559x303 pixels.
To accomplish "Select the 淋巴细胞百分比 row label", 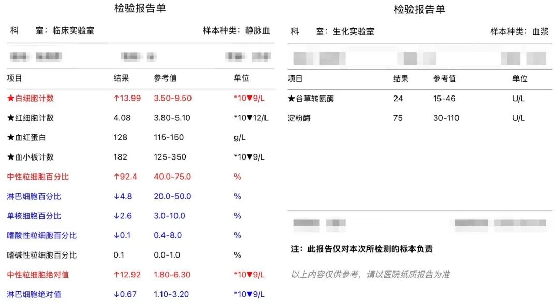I will [34, 196].
